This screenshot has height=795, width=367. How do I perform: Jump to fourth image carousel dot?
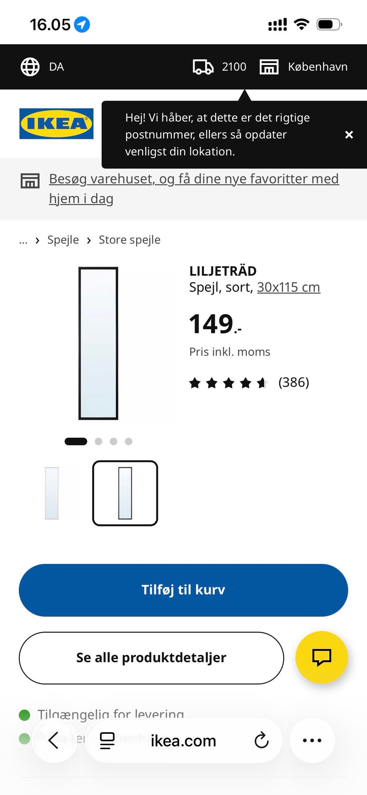click(128, 441)
